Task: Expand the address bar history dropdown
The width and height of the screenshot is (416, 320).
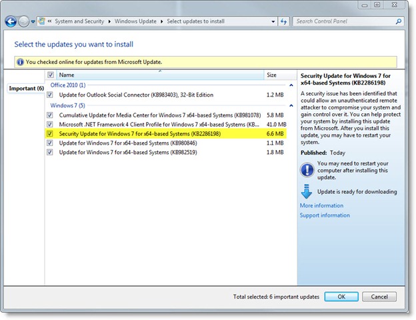Action: [x=273, y=21]
